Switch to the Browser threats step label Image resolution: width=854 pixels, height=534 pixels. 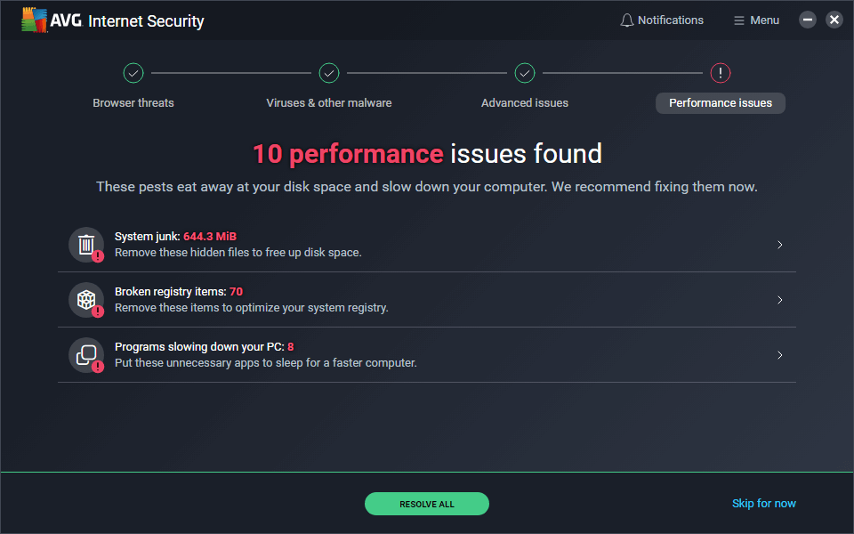click(x=133, y=103)
